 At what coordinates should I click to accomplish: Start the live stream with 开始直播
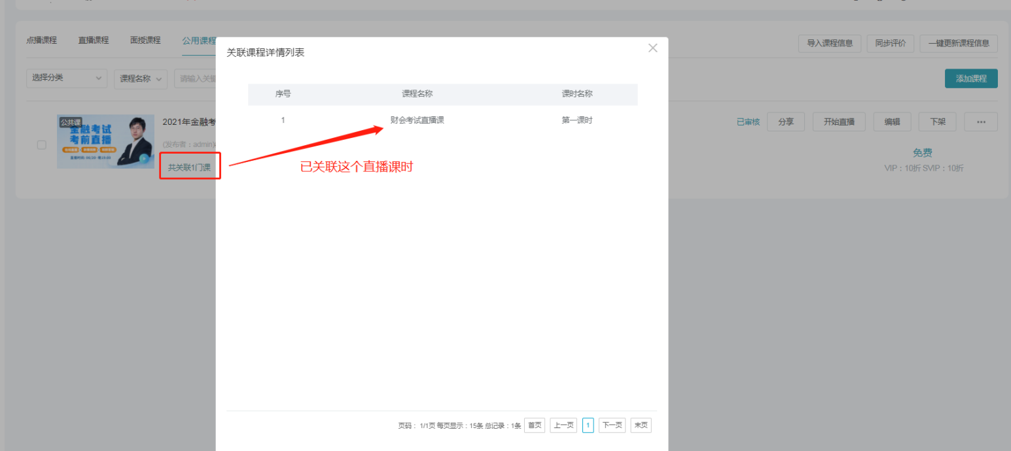[x=838, y=122]
